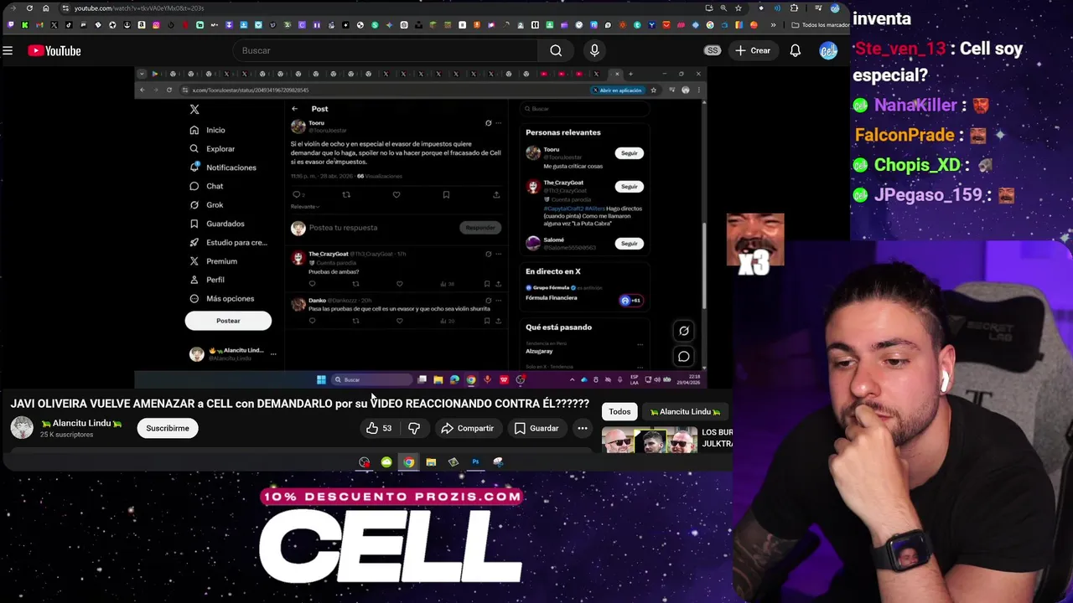Follow Salomé with Seguir button
Screen dimensions: 1073x603
[x=630, y=244]
